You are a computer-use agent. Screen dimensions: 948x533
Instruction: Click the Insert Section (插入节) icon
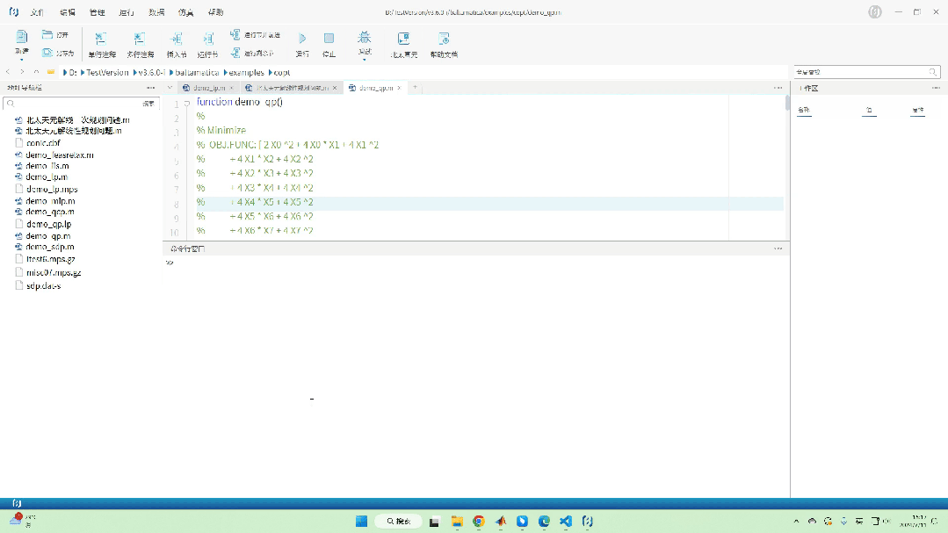click(176, 39)
